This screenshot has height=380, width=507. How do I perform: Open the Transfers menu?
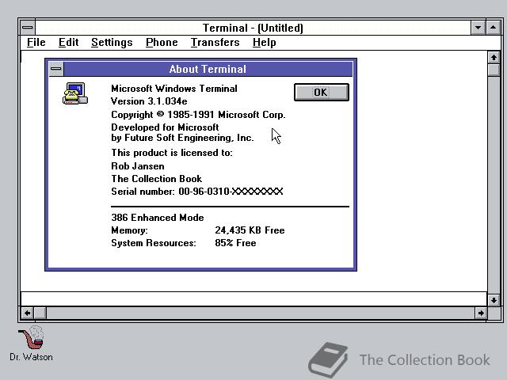tap(215, 42)
